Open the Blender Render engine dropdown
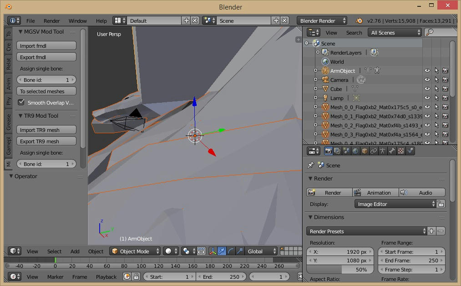The height and width of the screenshot is (286, 461). (322, 20)
